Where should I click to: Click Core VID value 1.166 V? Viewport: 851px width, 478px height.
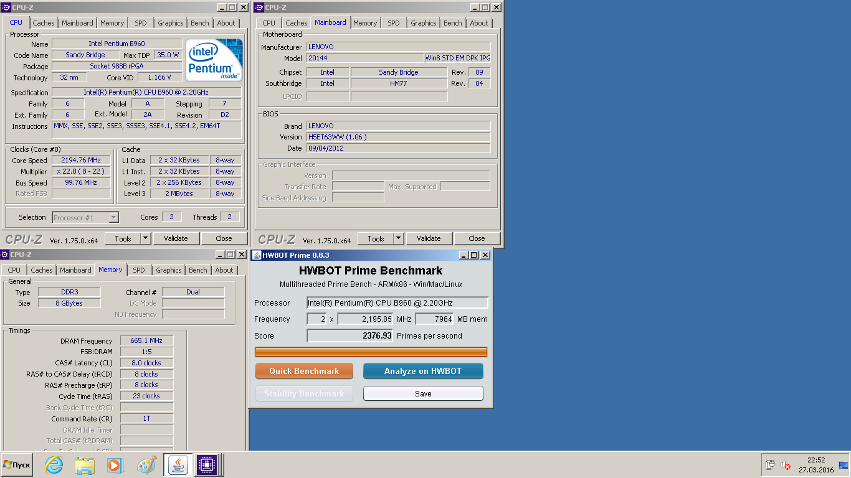(x=160, y=77)
